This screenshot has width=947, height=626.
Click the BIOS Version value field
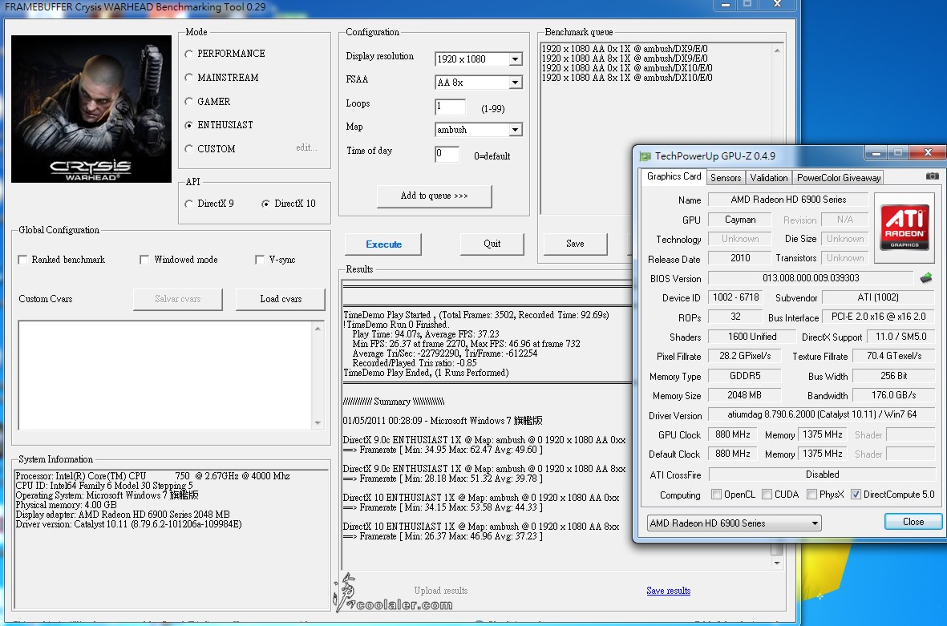(x=811, y=278)
